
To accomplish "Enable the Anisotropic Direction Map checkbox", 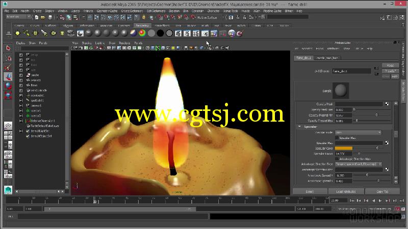I will point(337,159).
